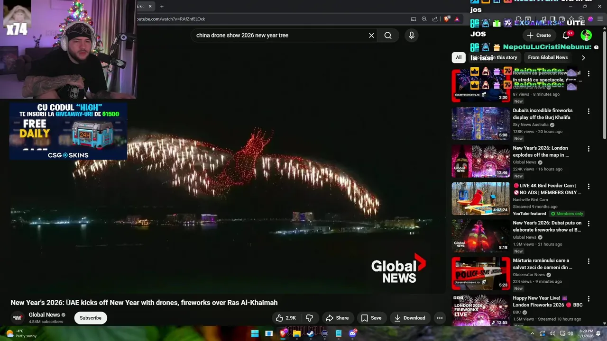Dislike the video with the thumbs down
The width and height of the screenshot is (607, 341).
309,318
